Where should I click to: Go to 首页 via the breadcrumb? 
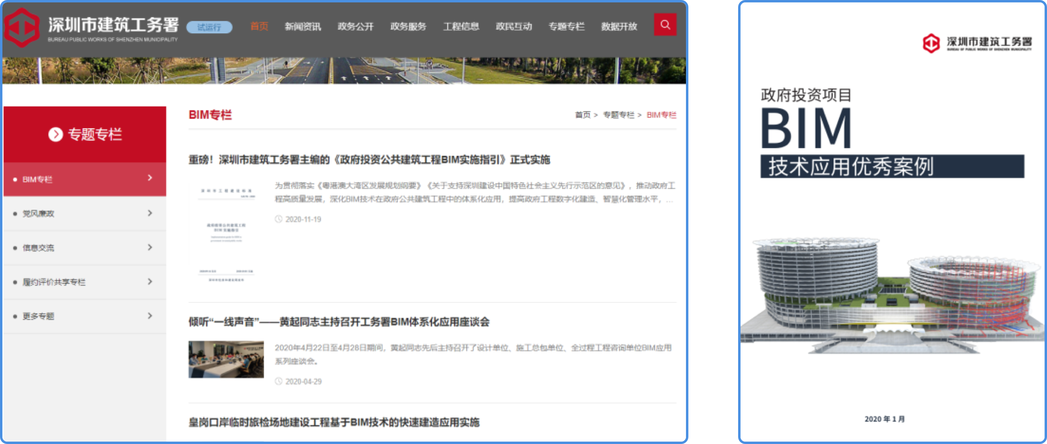coord(583,115)
